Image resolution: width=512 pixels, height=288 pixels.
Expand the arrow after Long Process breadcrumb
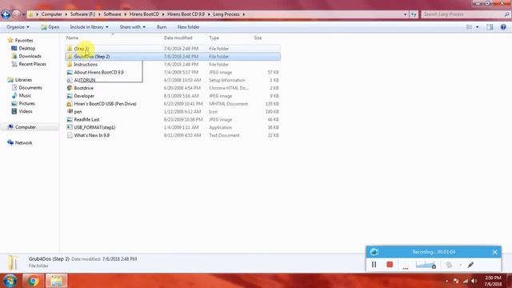(243, 14)
